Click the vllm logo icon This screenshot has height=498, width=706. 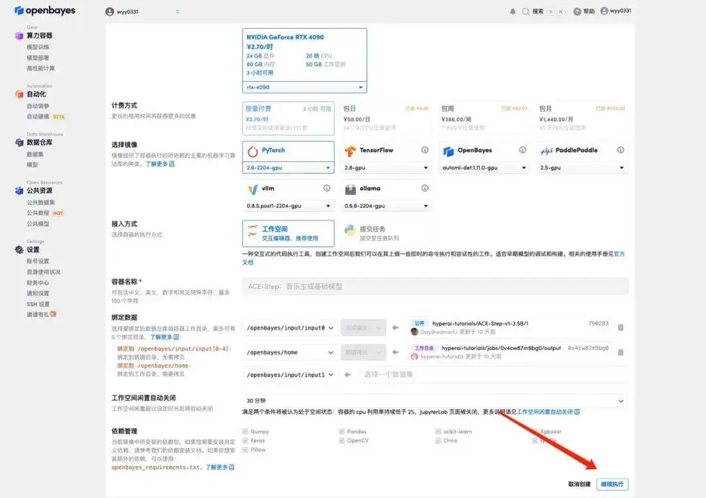pyautogui.click(x=252, y=190)
